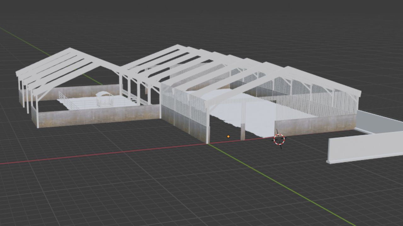Viewport: 403px width, 226px height.
Task: Select the small arched hutch inside the left pen
Action: (105, 99)
